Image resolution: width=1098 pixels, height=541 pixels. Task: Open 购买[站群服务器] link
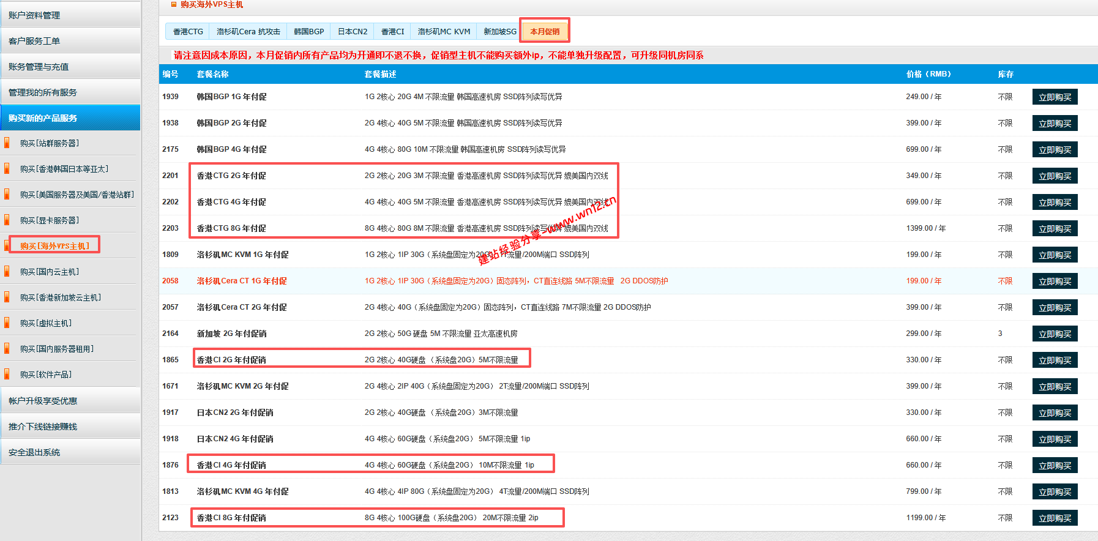pos(50,143)
